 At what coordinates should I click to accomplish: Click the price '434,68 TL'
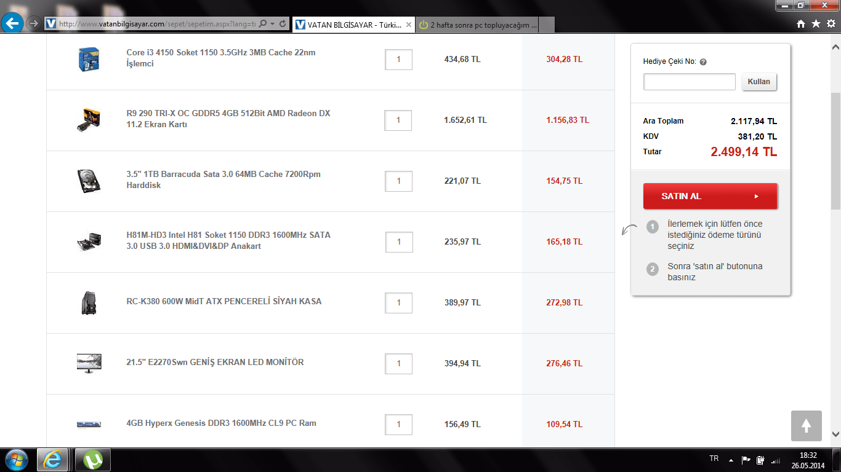462,59
